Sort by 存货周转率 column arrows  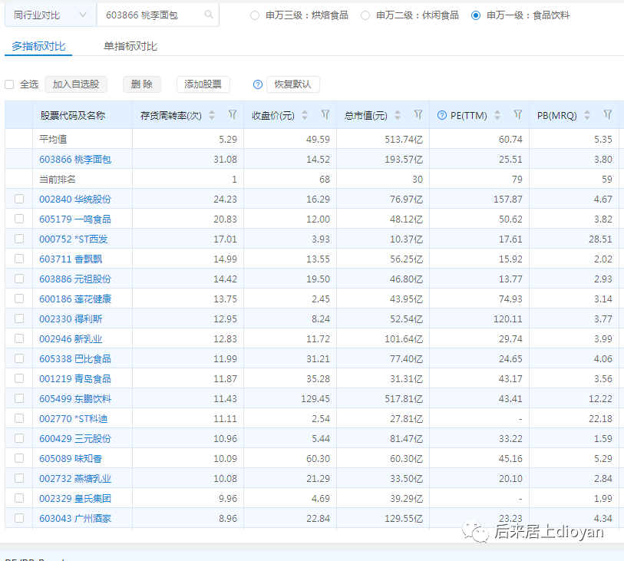tap(212, 115)
